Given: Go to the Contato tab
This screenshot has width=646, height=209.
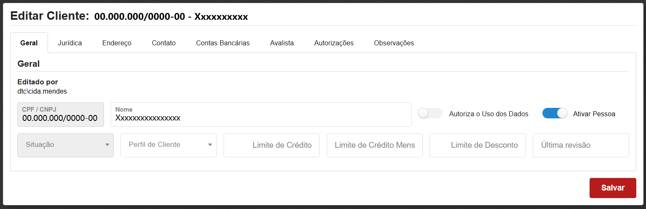Looking at the screenshot, I should point(164,43).
